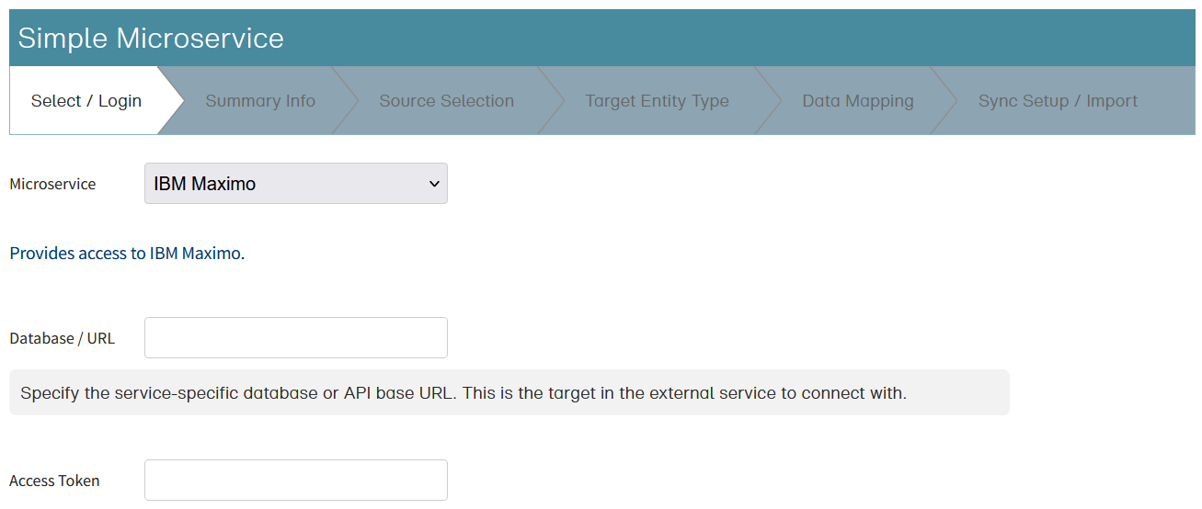Open the Select / Login wizard step

(x=86, y=101)
